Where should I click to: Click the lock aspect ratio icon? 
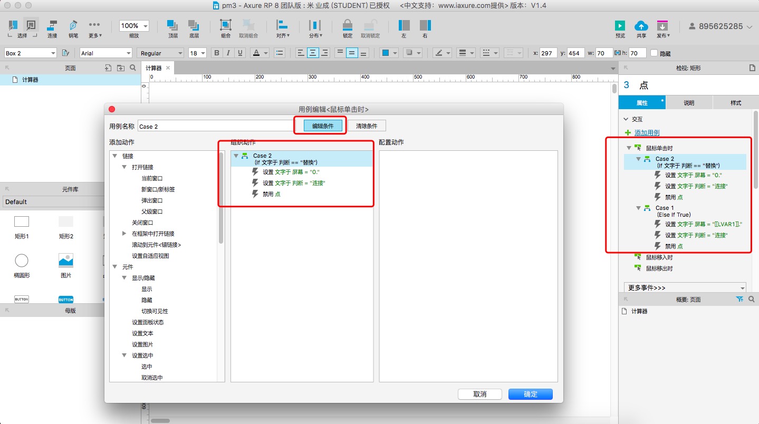(618, 53)
